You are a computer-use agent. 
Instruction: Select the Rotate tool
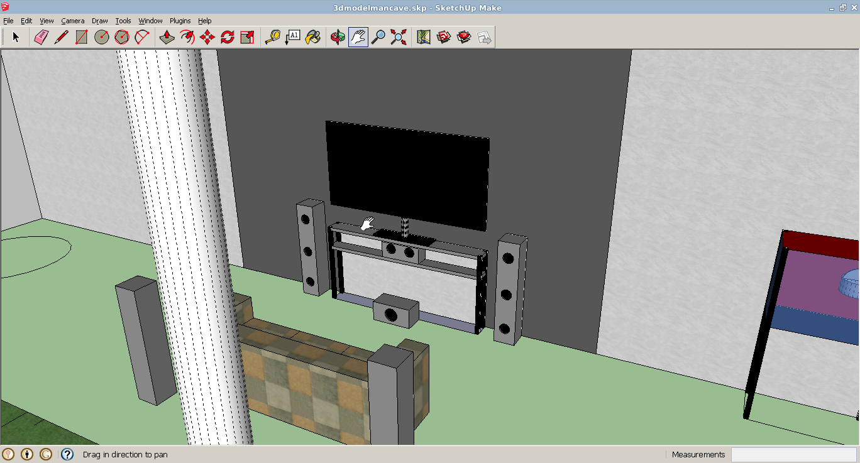[227, 37]
